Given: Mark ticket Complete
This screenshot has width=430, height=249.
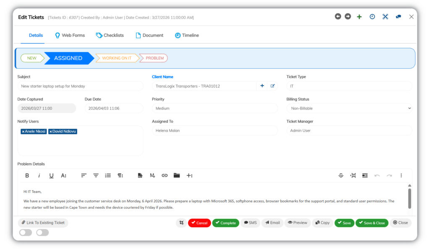Looking at the screenshot, I should click(225, 223).
